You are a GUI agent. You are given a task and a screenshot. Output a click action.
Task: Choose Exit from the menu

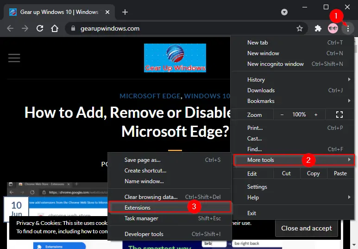[x=294, y=213]
